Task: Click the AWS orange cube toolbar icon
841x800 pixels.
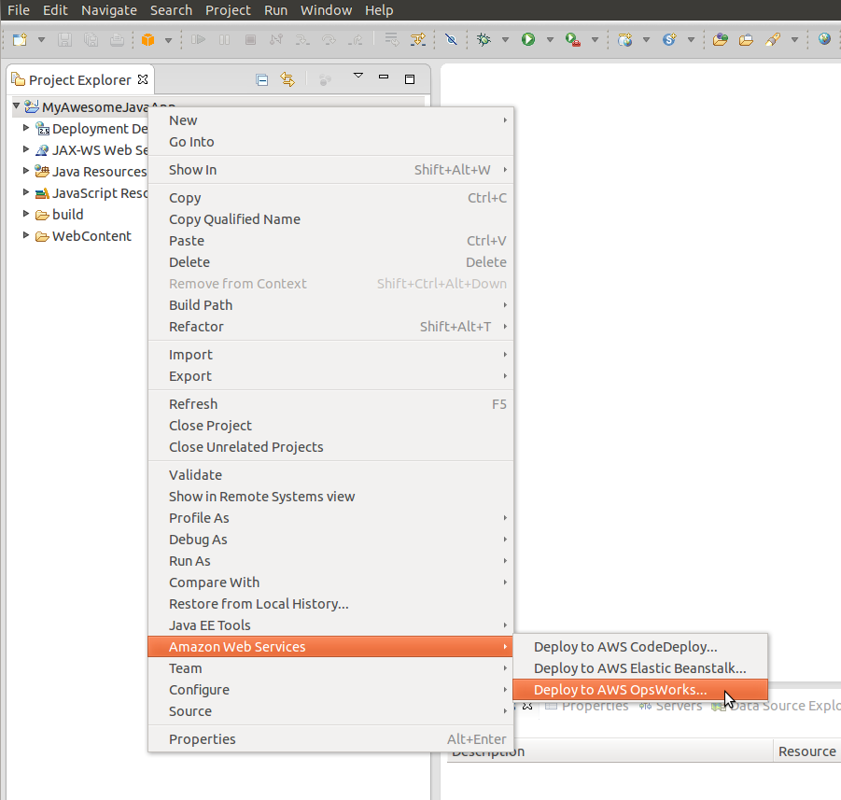Action: tap(148, 40)
